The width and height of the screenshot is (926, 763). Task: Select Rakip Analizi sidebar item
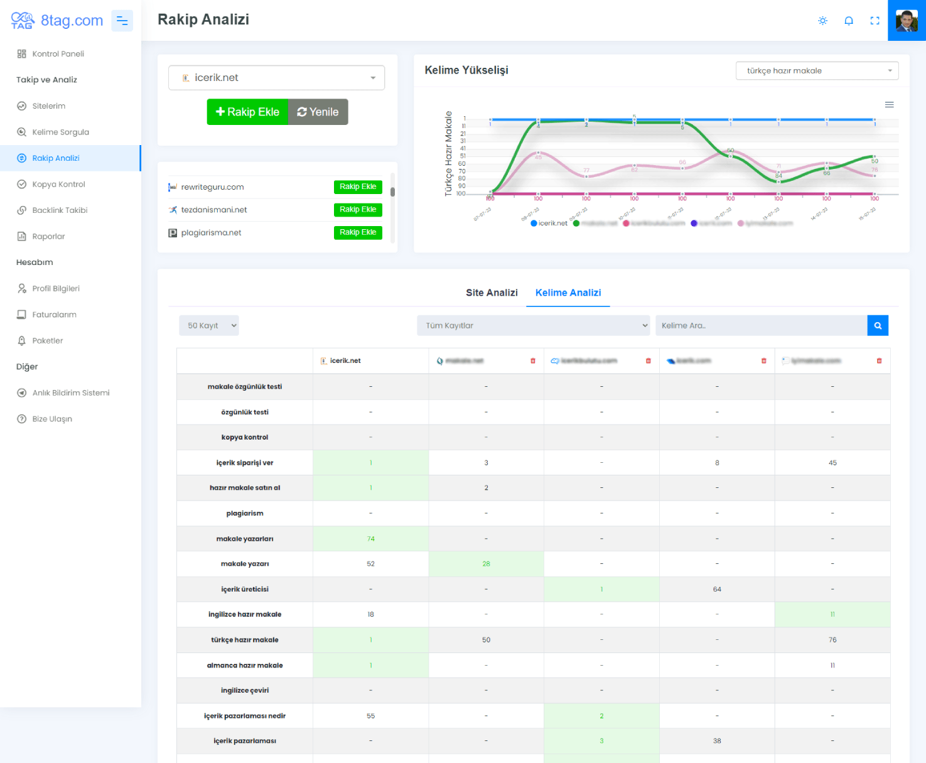pyautogui.click(x=70, y=158)
